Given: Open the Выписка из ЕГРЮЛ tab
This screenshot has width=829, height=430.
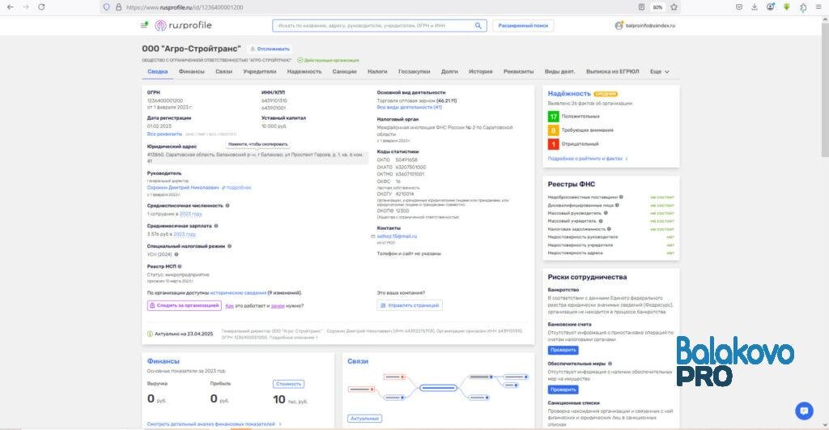Looking at the screenshot, I should pos(612,71).
